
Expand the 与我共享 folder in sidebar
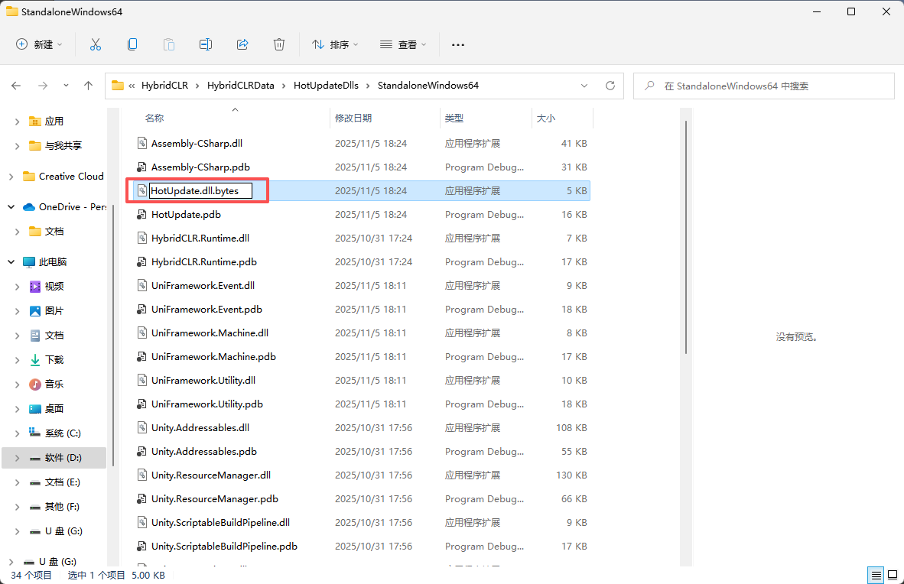click(x=17, y=146)
